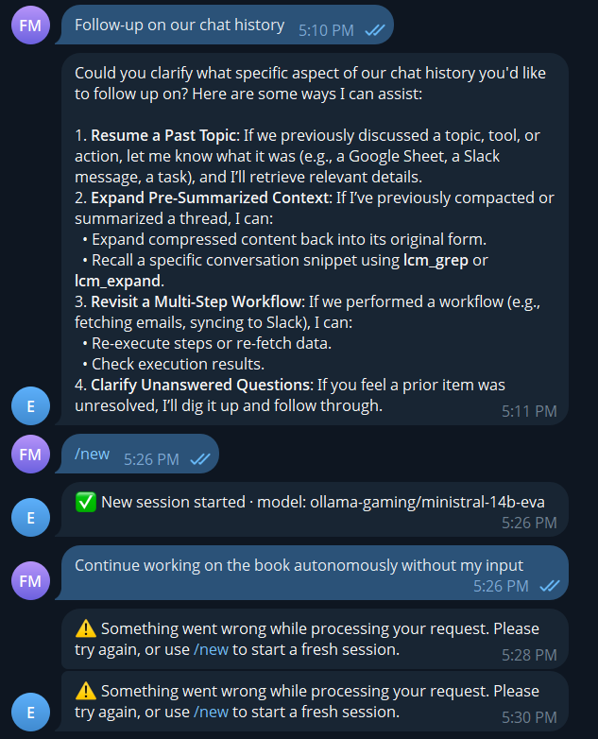Image resolution: width=598 pixels, height=739 pixels.
Task: Click the read-receipt checkmarks next to 5:10 PM
Action: click(374, 30)
